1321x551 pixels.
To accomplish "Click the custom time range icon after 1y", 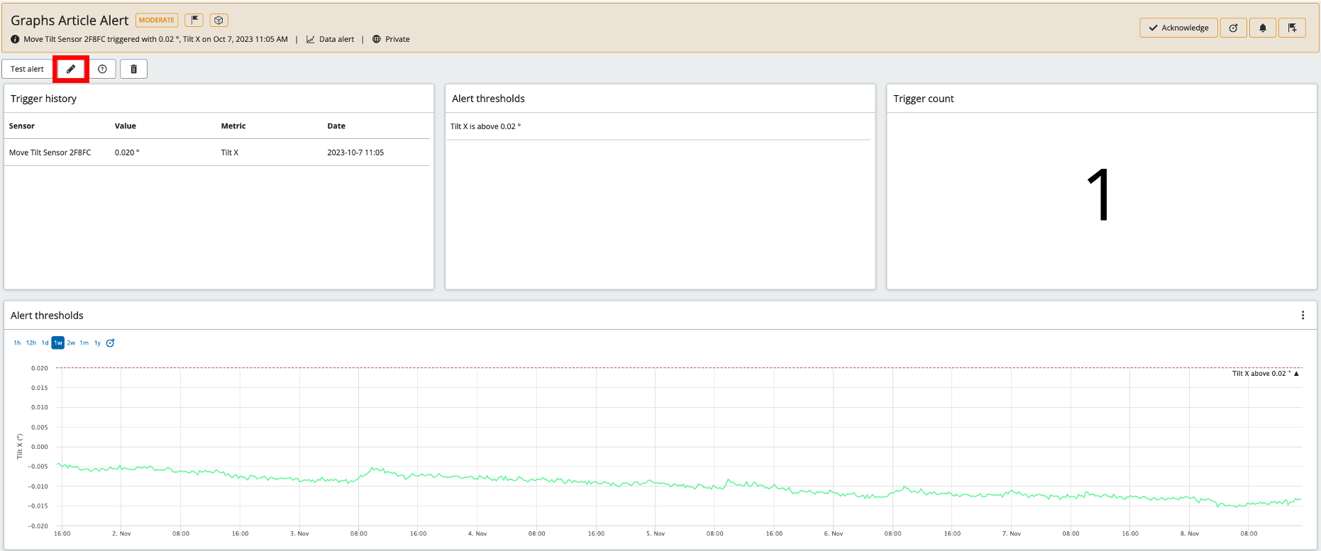I will click(110, 343).
